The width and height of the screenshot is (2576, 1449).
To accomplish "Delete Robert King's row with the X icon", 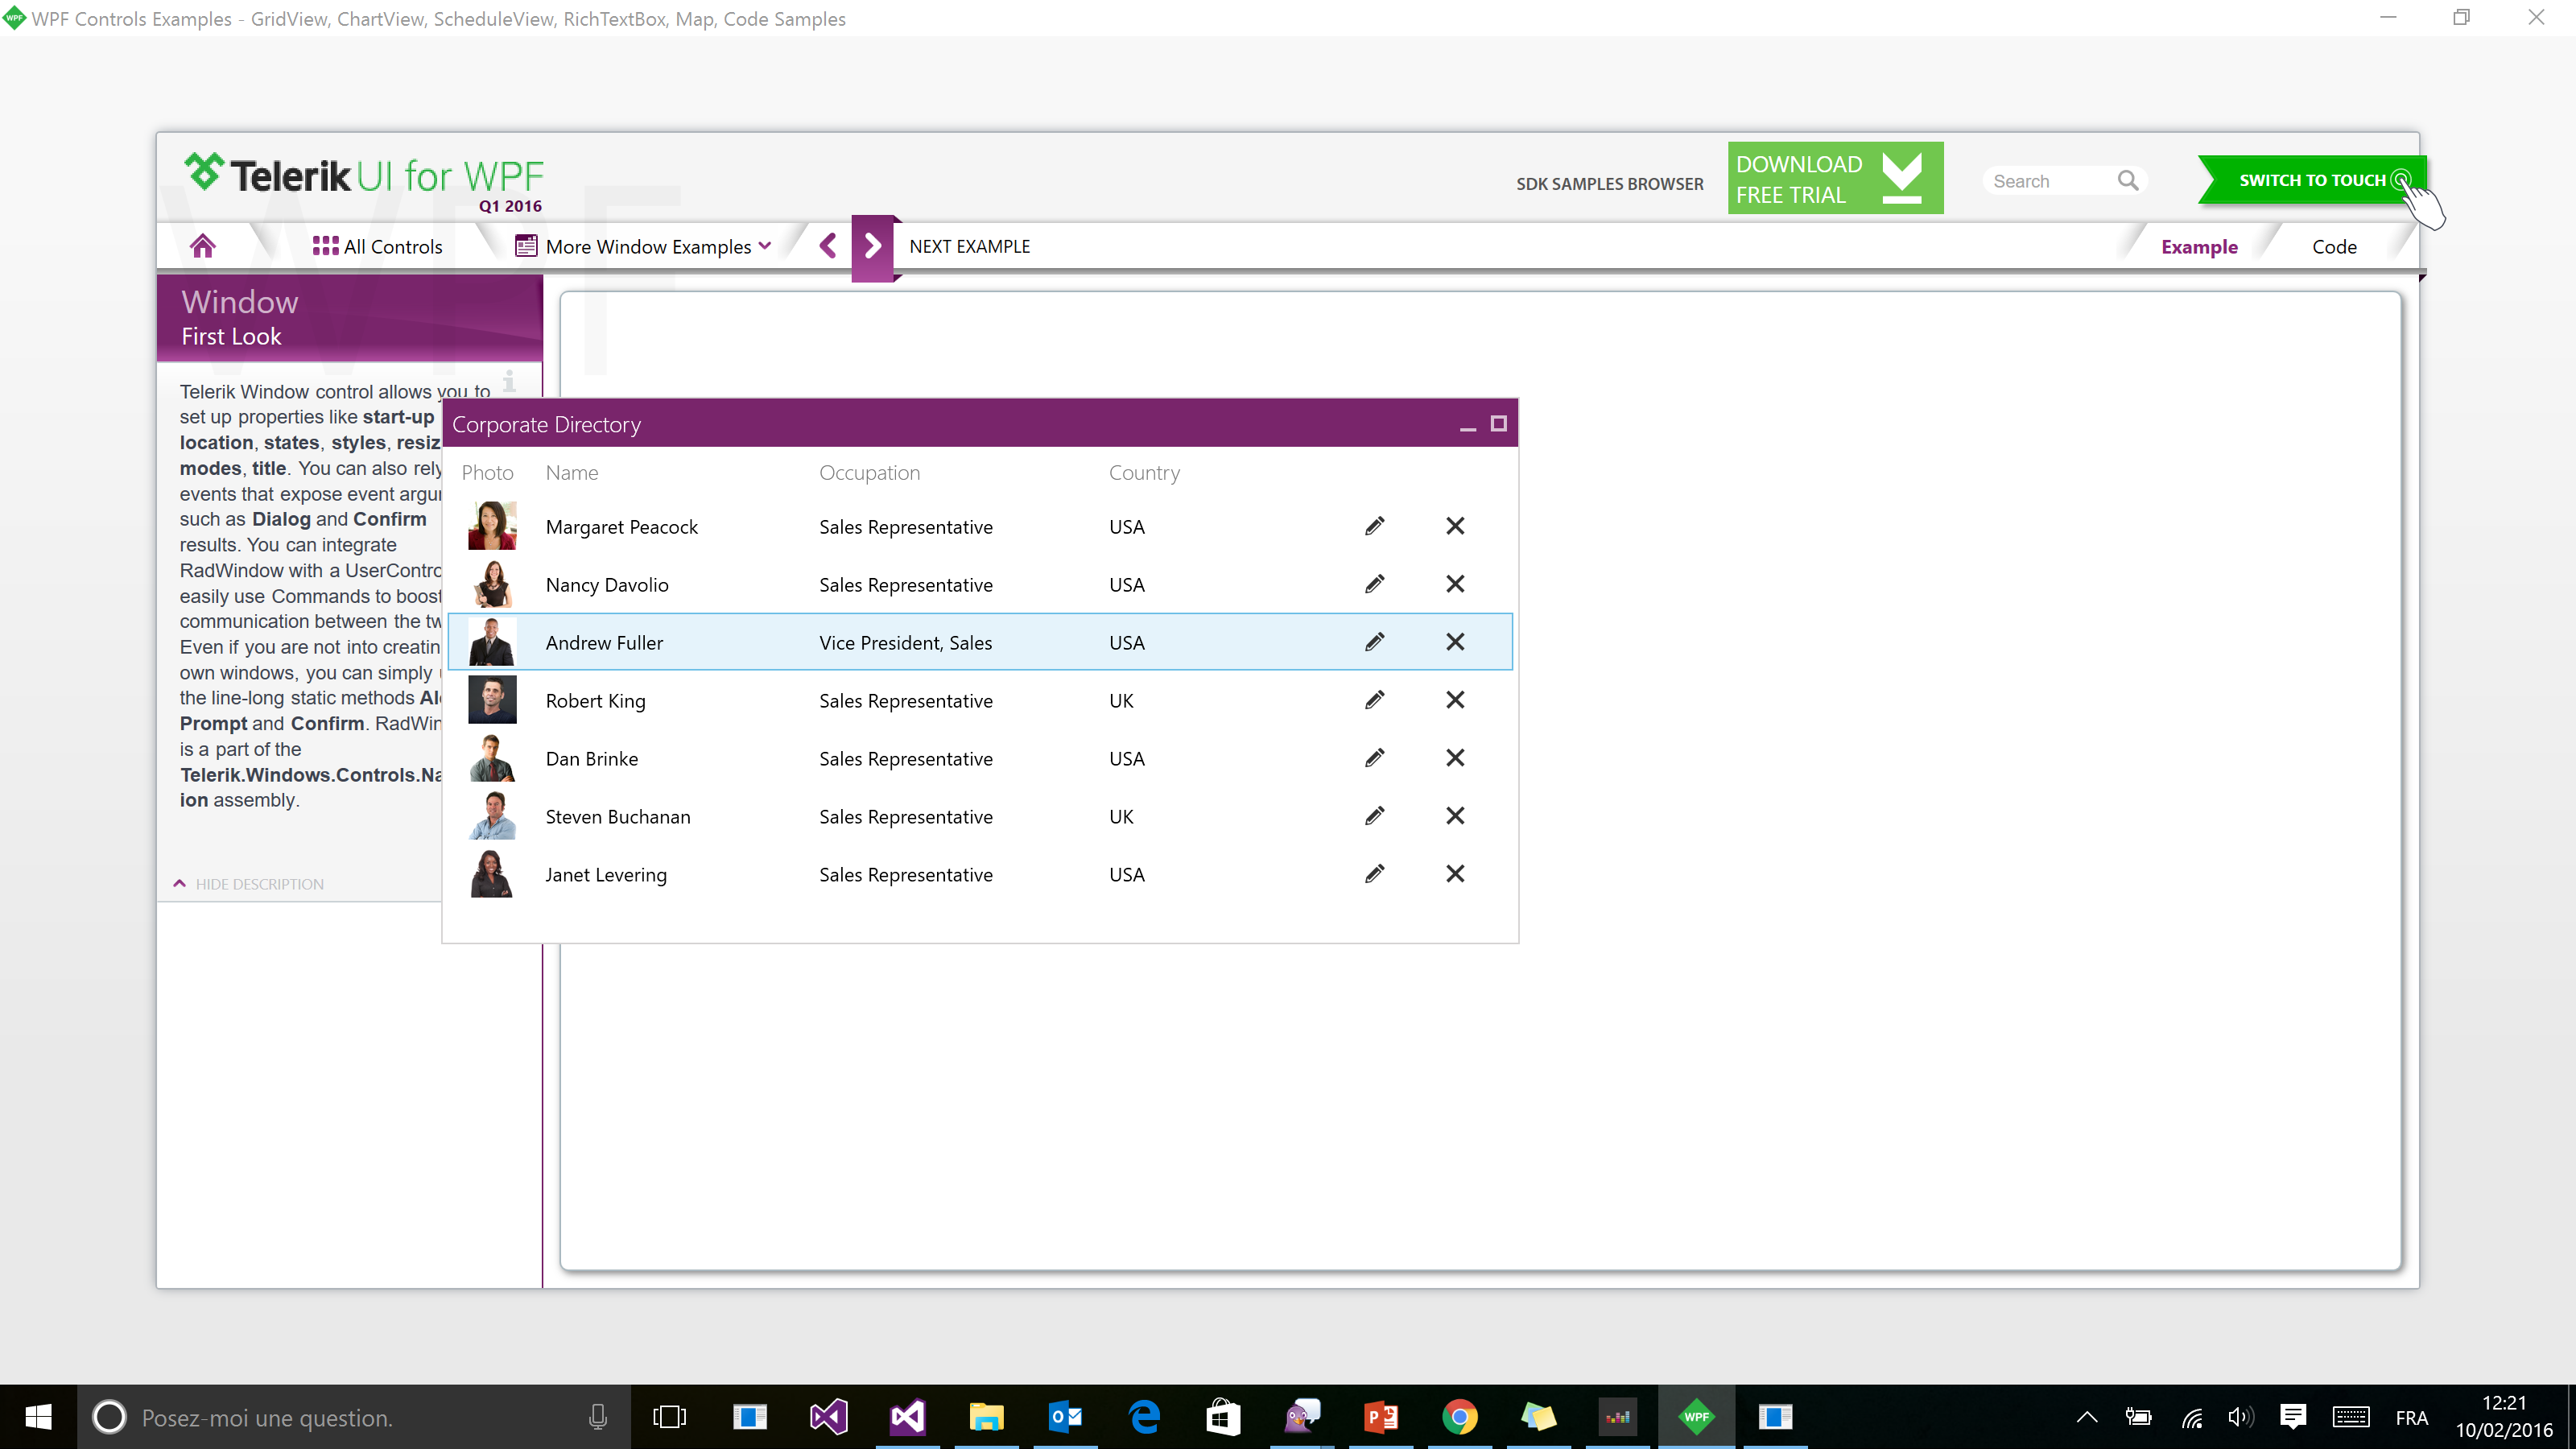I will (x=1455, y=700).
